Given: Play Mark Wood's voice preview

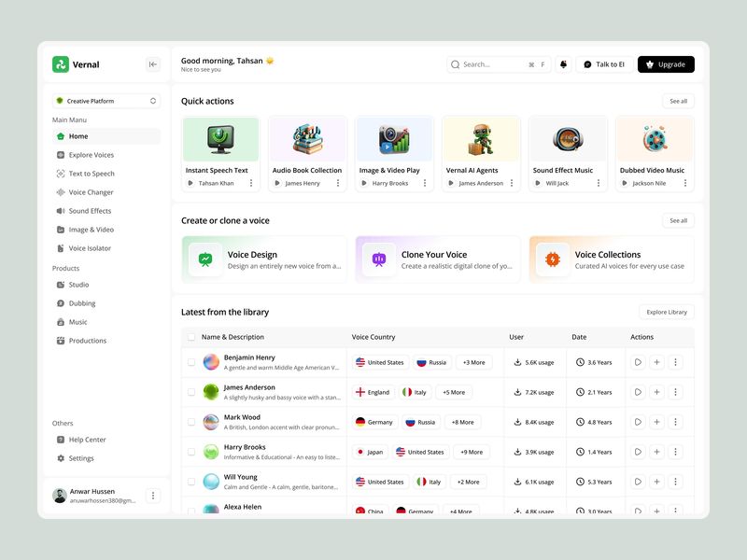Looking at the screenshot, I should (x=638, y=422).
